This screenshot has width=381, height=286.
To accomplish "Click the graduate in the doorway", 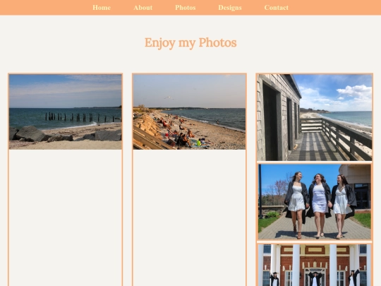I will pyautogui.click(x=315, y=279).
